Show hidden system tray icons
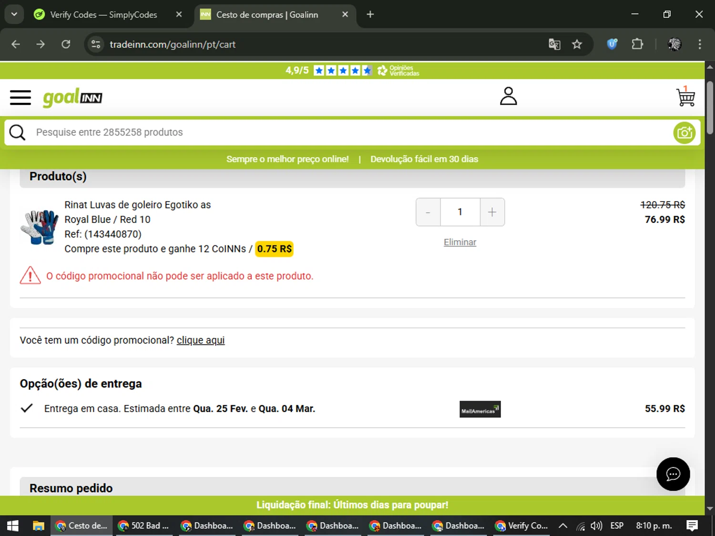 coord(563,526)
